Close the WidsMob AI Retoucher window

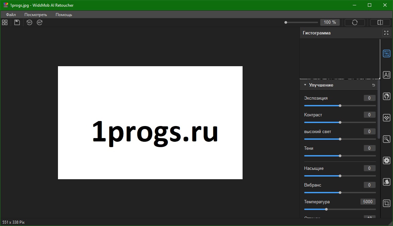click(385, 5)
